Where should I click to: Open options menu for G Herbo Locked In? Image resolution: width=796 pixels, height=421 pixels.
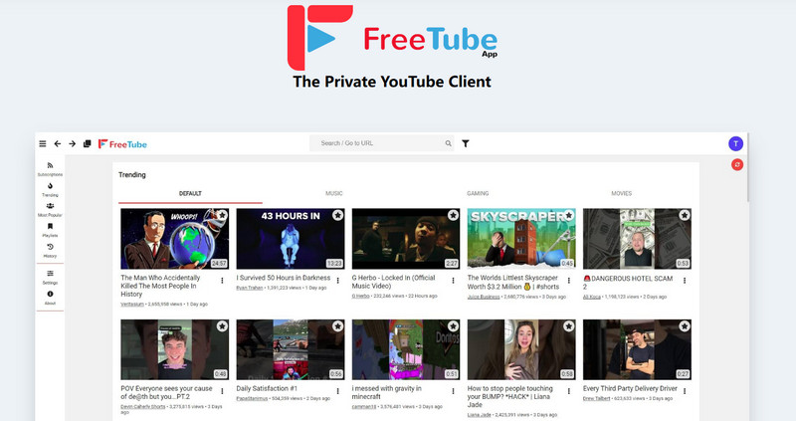(x=454, y=281)
